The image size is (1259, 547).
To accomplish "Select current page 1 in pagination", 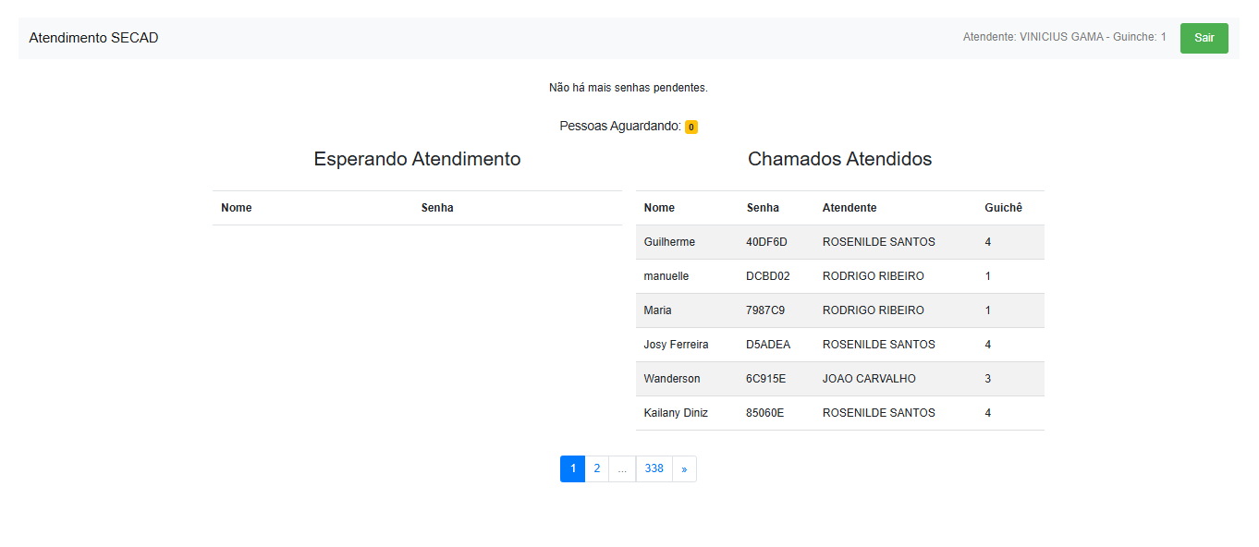I will pyautogui.click(x=572, y=468).
